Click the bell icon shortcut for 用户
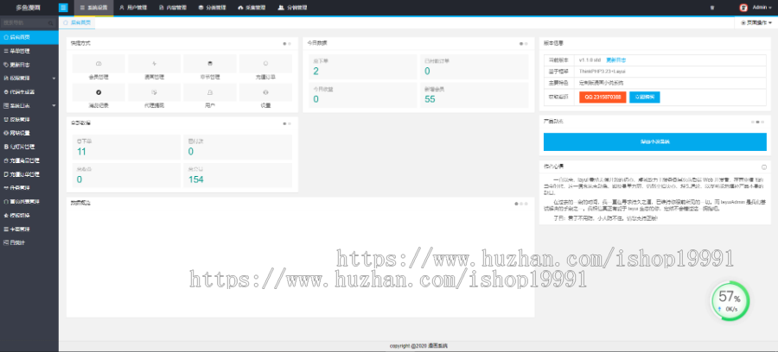The image size is (778, 352). click(x=210, y=92)
